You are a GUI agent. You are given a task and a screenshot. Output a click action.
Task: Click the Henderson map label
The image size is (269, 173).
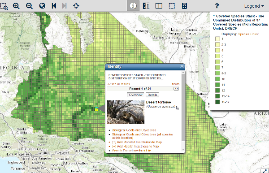(x=178, y=43)
